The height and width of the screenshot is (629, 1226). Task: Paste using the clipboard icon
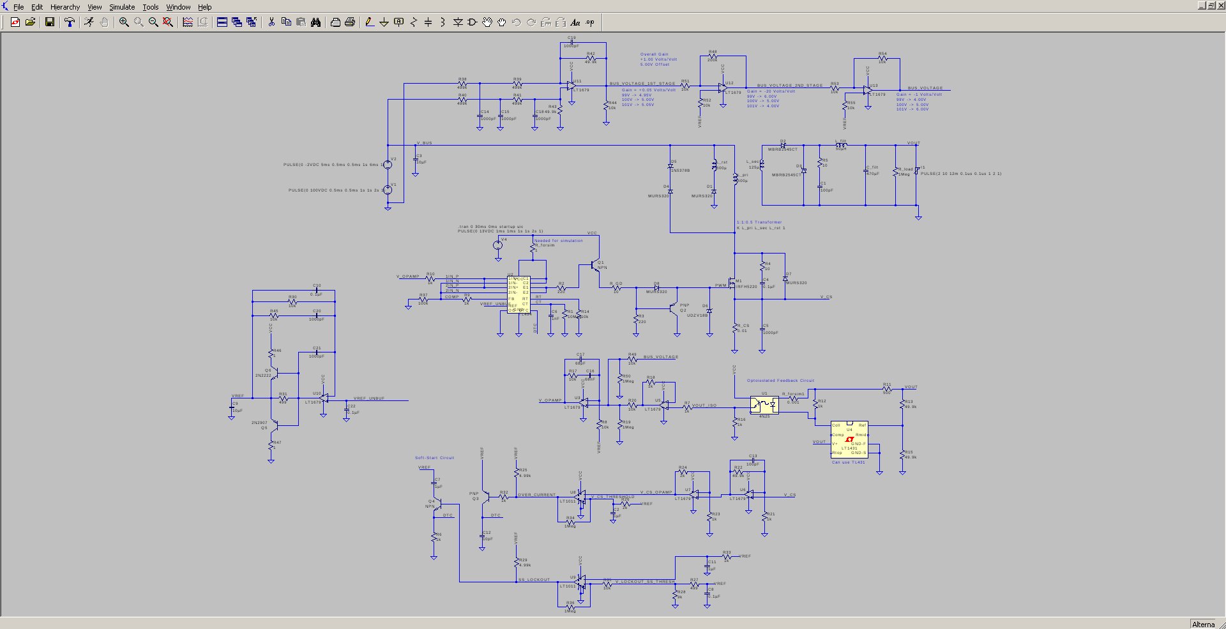(x=301, y=22)
